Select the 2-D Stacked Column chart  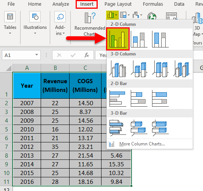pyautogui.click(x=139, y=39)
